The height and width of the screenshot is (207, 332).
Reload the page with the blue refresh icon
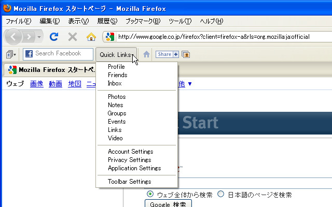point(54,37)
